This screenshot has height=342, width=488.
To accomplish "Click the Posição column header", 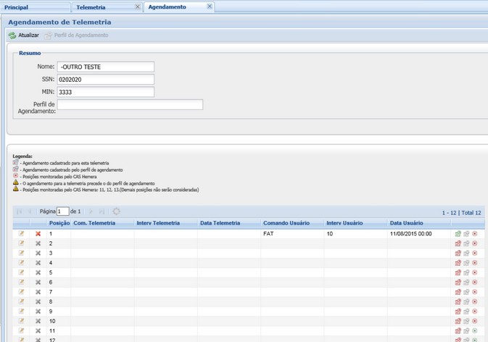I will pos(59,223).
